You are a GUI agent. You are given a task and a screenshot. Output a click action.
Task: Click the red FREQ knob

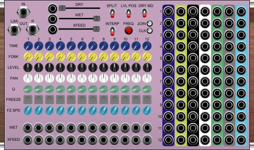(129, 30)
